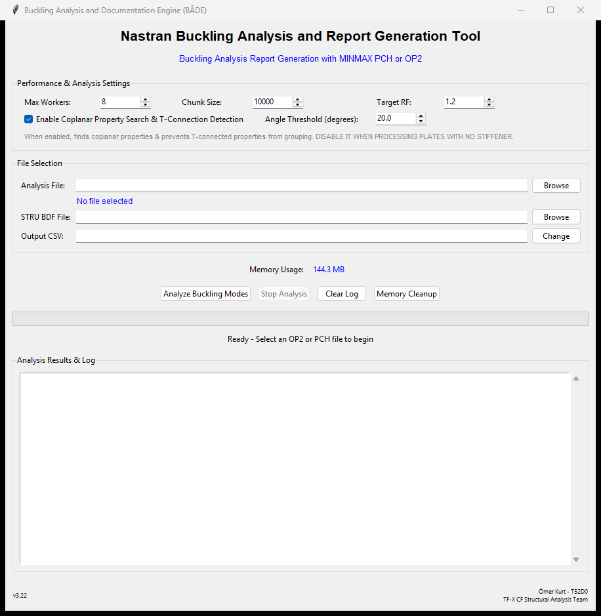Click the log scrollbar up arrow
The height and width of the screenshot is (616, 601).
click(576, 378)
